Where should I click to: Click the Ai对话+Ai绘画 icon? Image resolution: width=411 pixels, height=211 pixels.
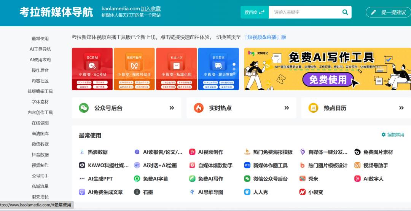(x=137, y=165)
